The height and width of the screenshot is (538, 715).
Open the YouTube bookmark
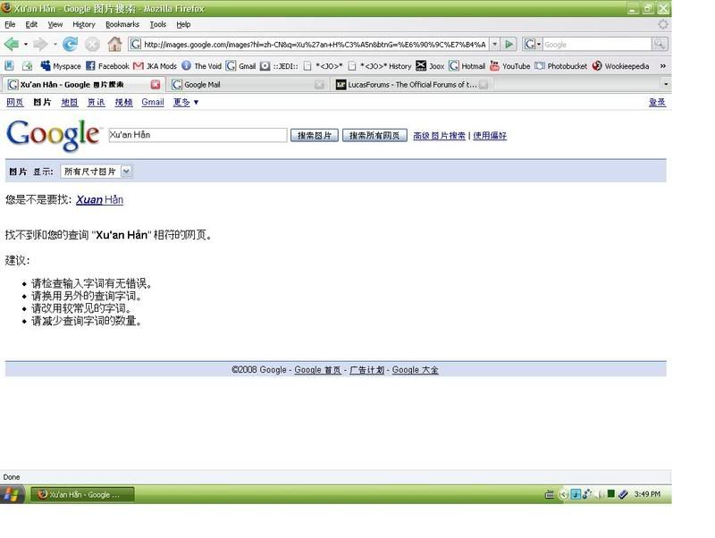tap(509, 66)
